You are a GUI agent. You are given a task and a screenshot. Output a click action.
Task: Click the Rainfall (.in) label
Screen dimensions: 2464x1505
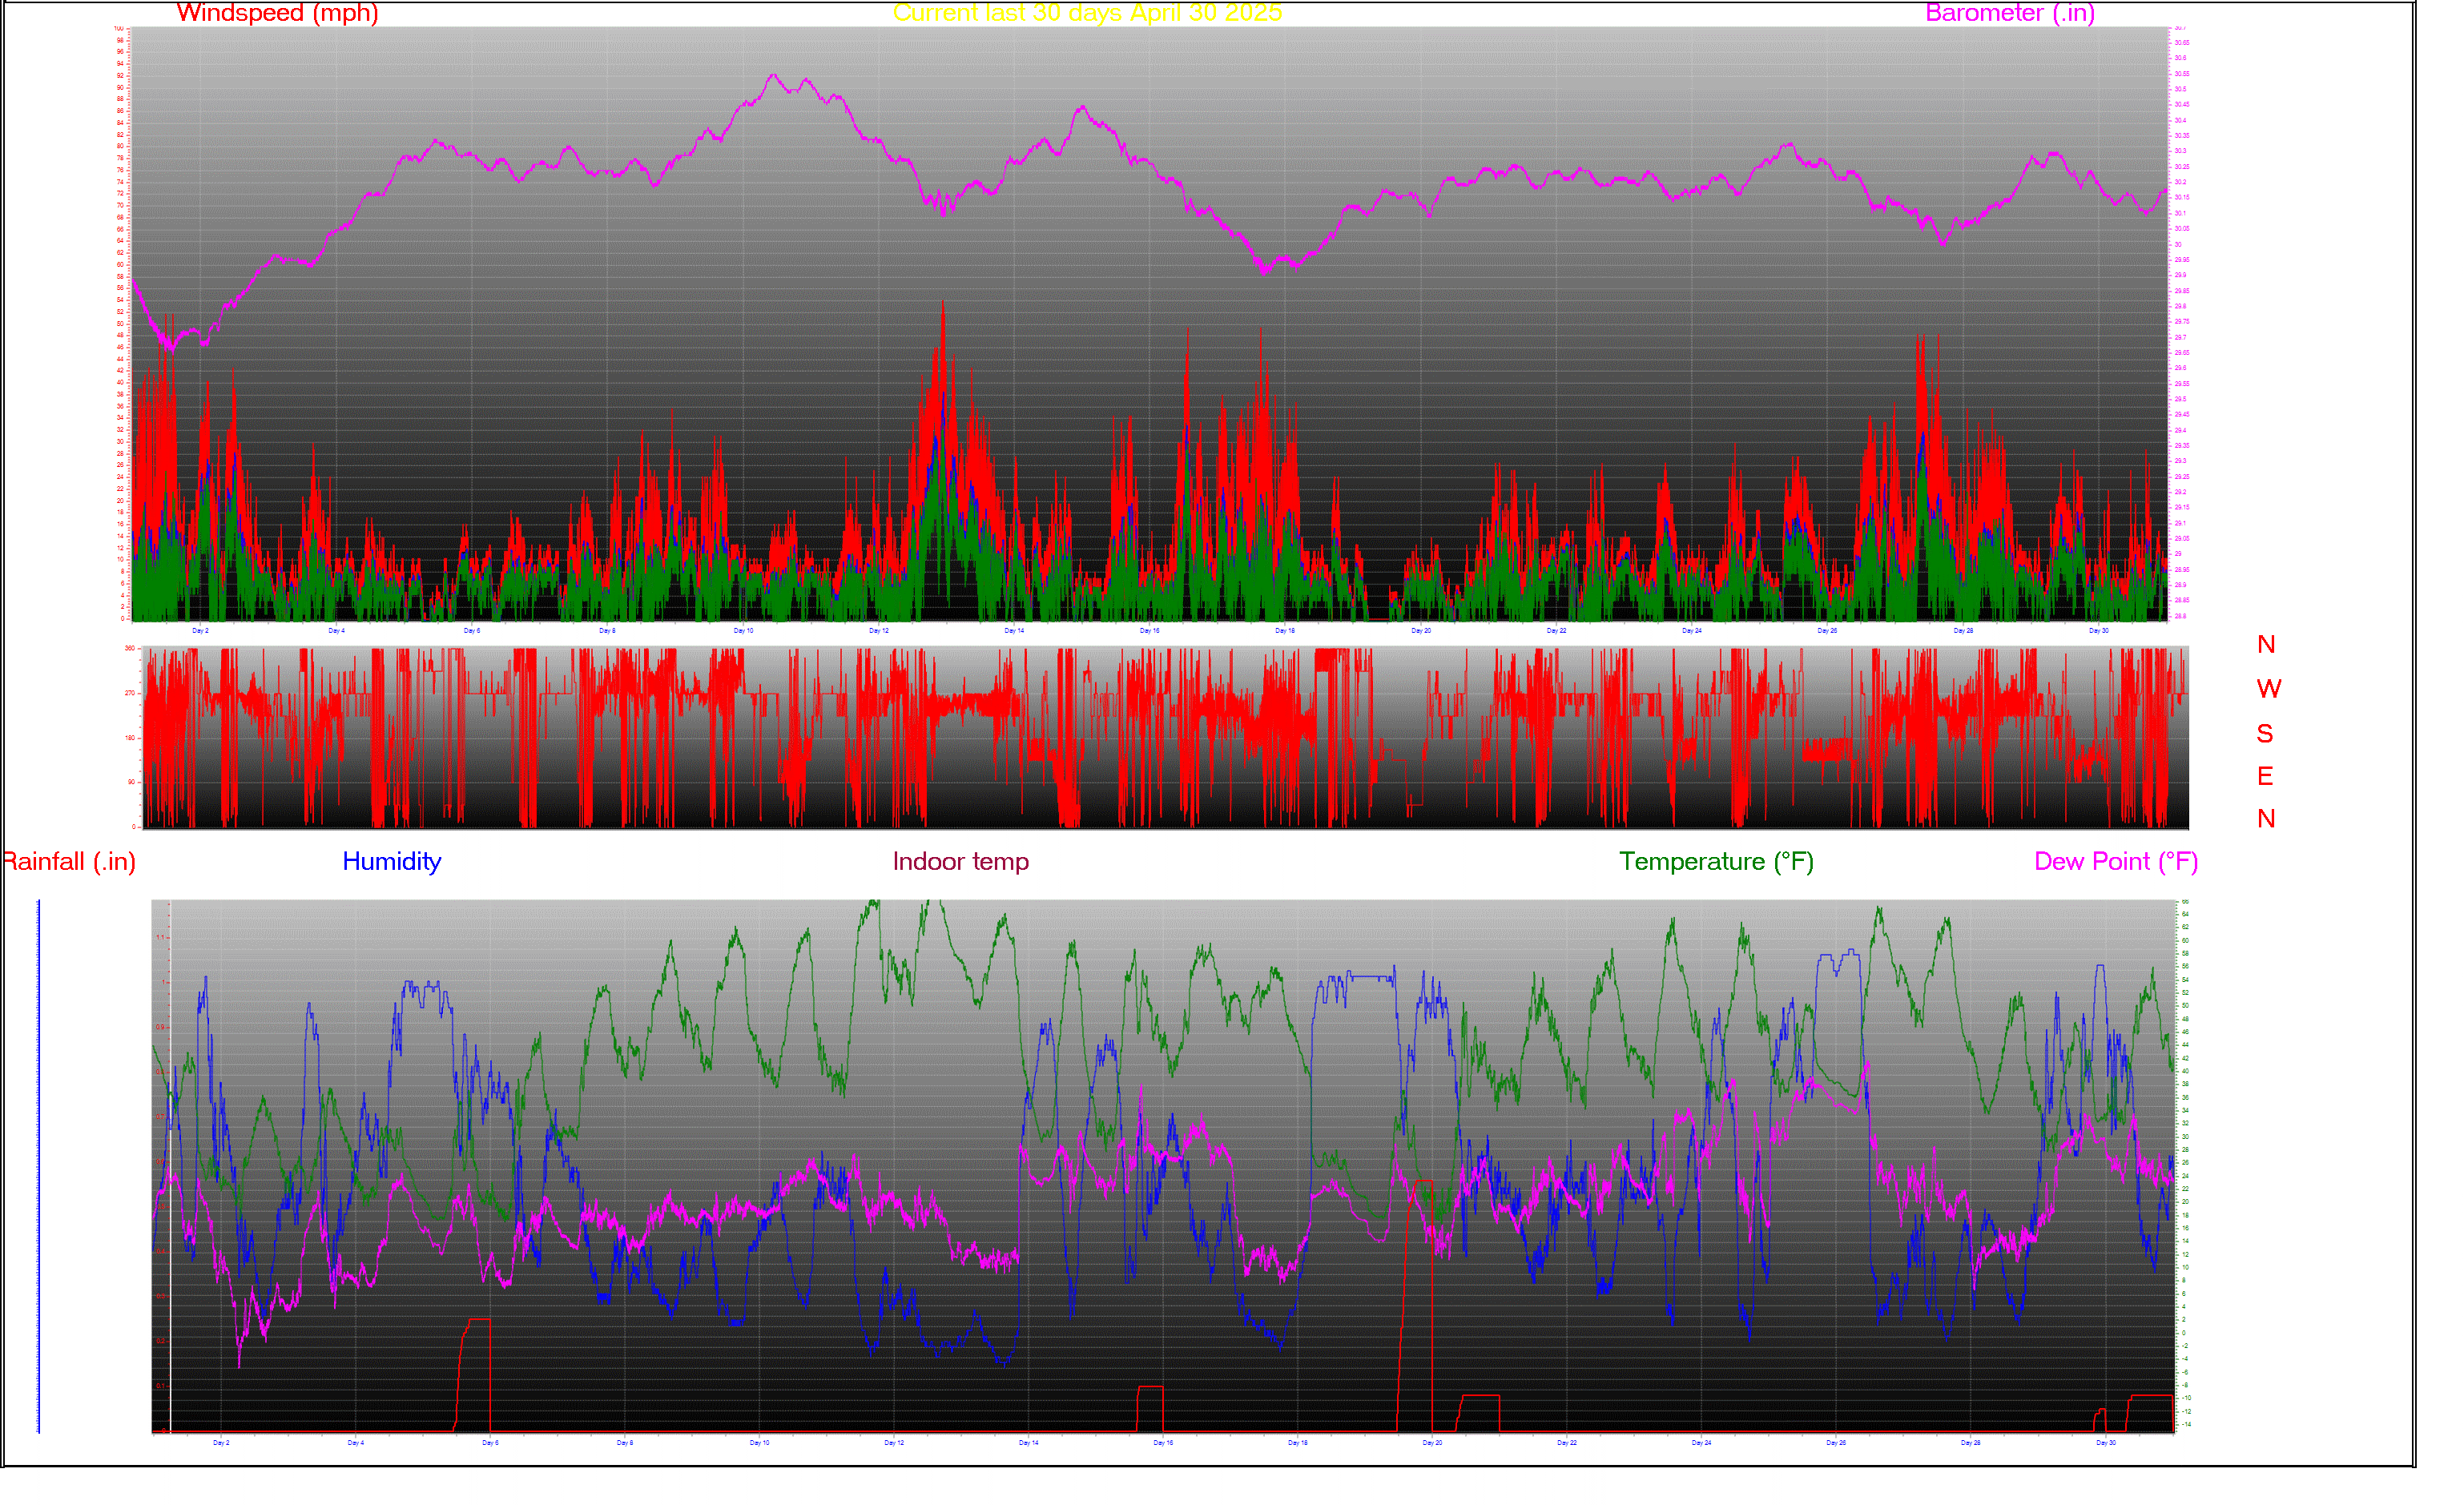[69, 862]
